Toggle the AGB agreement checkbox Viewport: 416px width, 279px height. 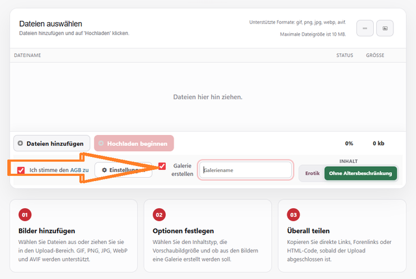(21, 170)
